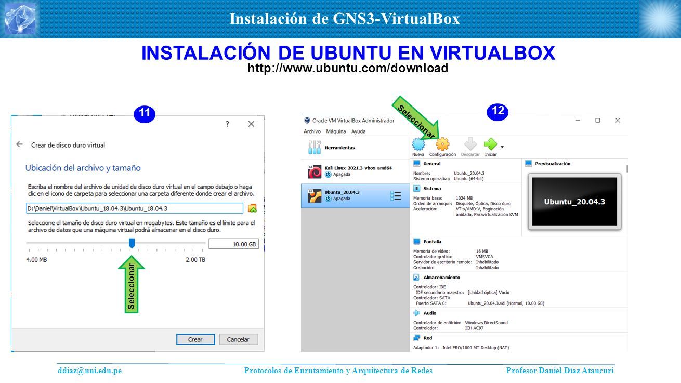Click the disk file path field
This screenshot has width=681, height=383.
click(x=135, y=208)
